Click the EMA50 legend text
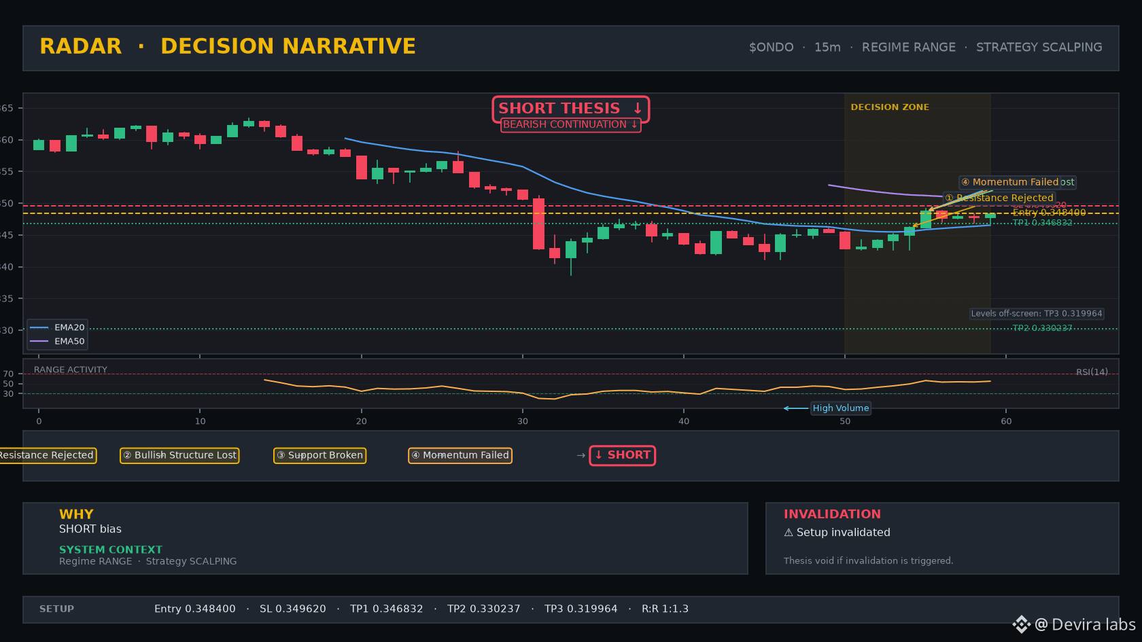 click(x=69, y=341)
